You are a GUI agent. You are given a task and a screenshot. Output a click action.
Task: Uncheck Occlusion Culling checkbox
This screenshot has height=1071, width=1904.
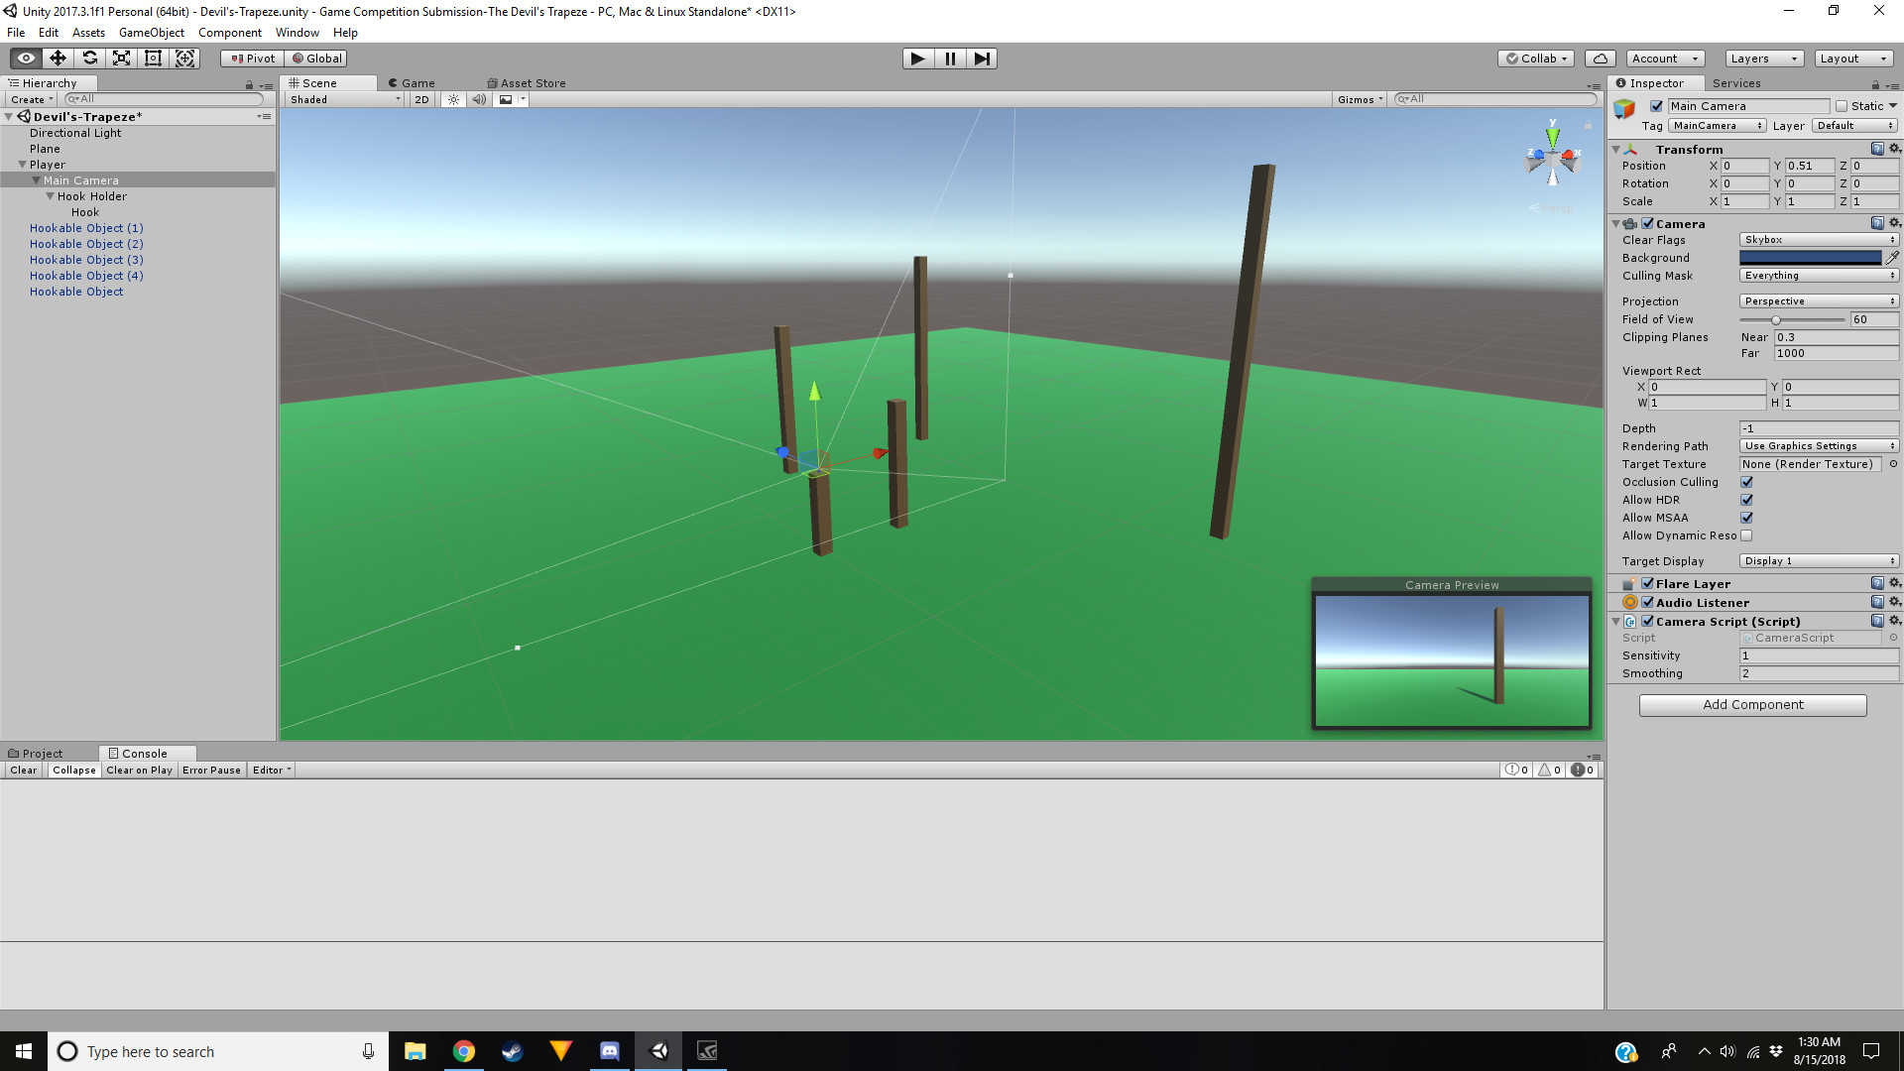click(1746, 482)
